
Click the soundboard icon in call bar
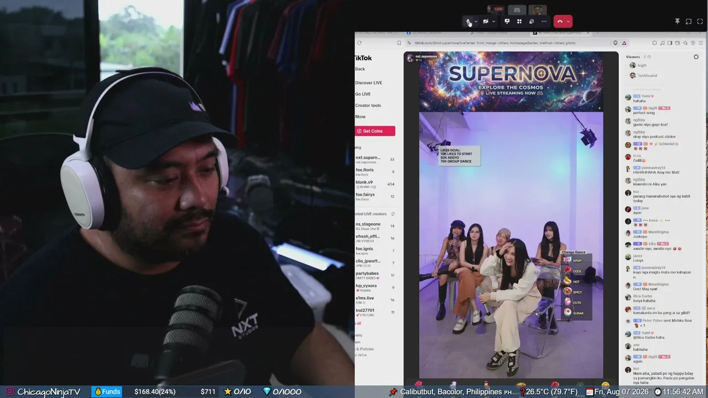(x=532, y=22)
